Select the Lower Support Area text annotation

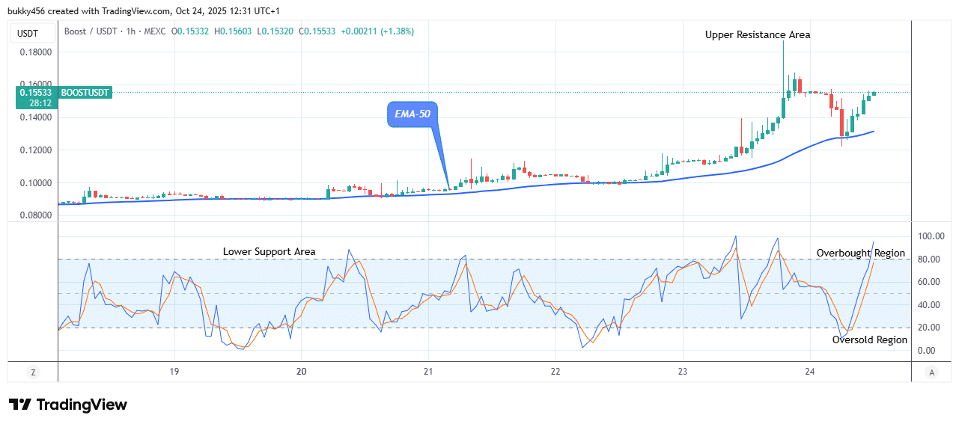pyautogui.click(x=269, y=251)
